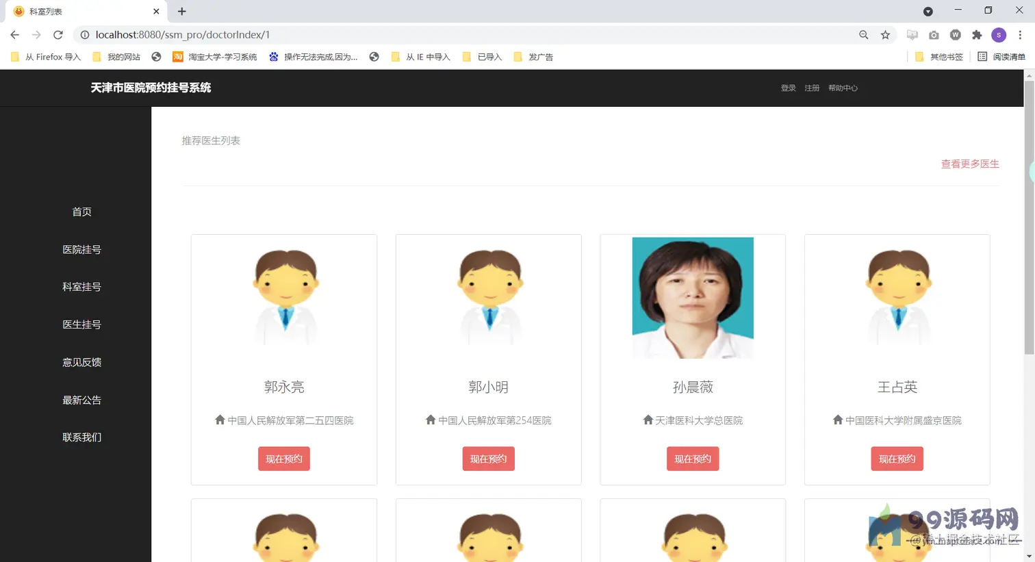The height and width of the screenshot is (562, 1035).
Task: Open the 我的网站 bookmark folder
Action: click(x=116, y=57)
